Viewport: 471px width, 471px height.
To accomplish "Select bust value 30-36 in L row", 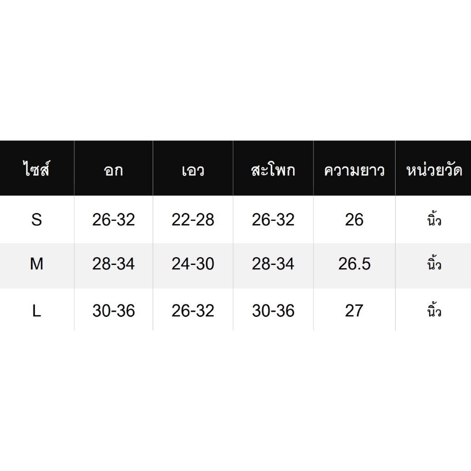I will click(x=114, y=310).
